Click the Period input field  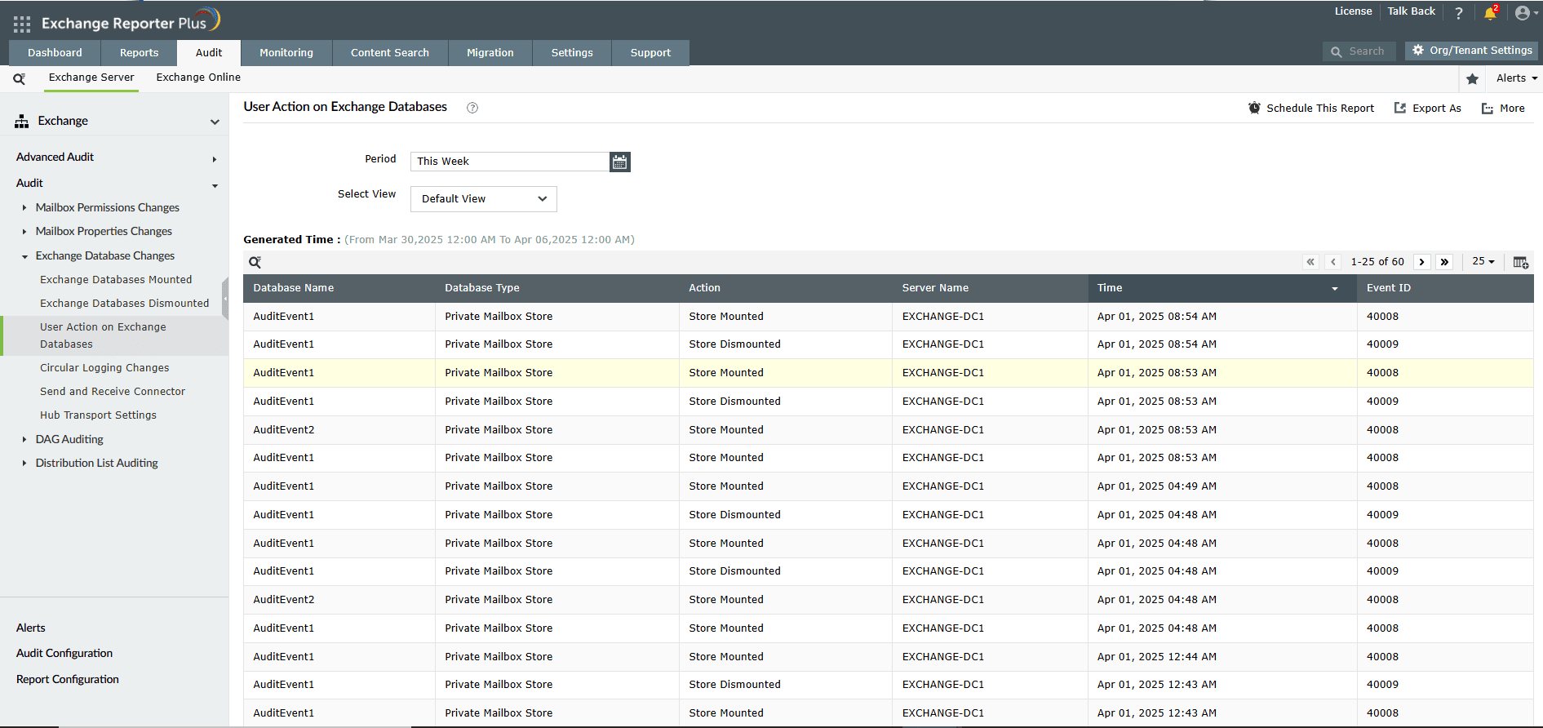(x=510, y=162)
